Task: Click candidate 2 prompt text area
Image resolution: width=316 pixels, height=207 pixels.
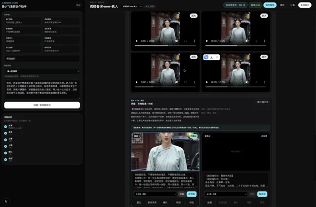Action: [x=236, y=180]
